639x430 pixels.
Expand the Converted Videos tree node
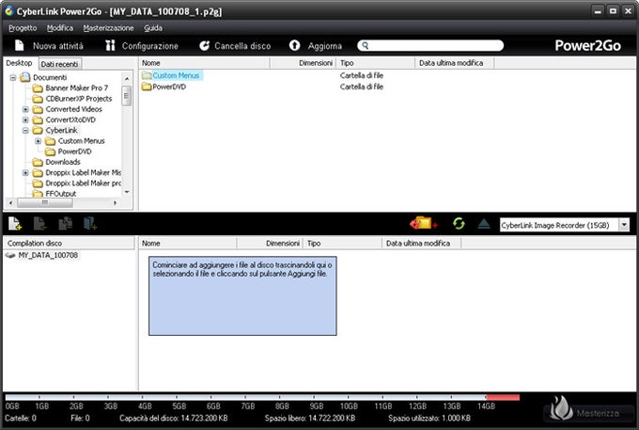tap(25, 109)
